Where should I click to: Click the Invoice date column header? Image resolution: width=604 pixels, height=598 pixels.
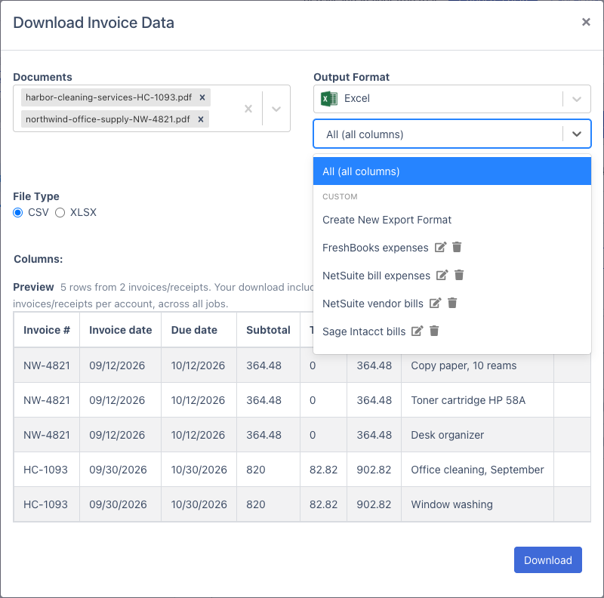(x=120, y=330)
